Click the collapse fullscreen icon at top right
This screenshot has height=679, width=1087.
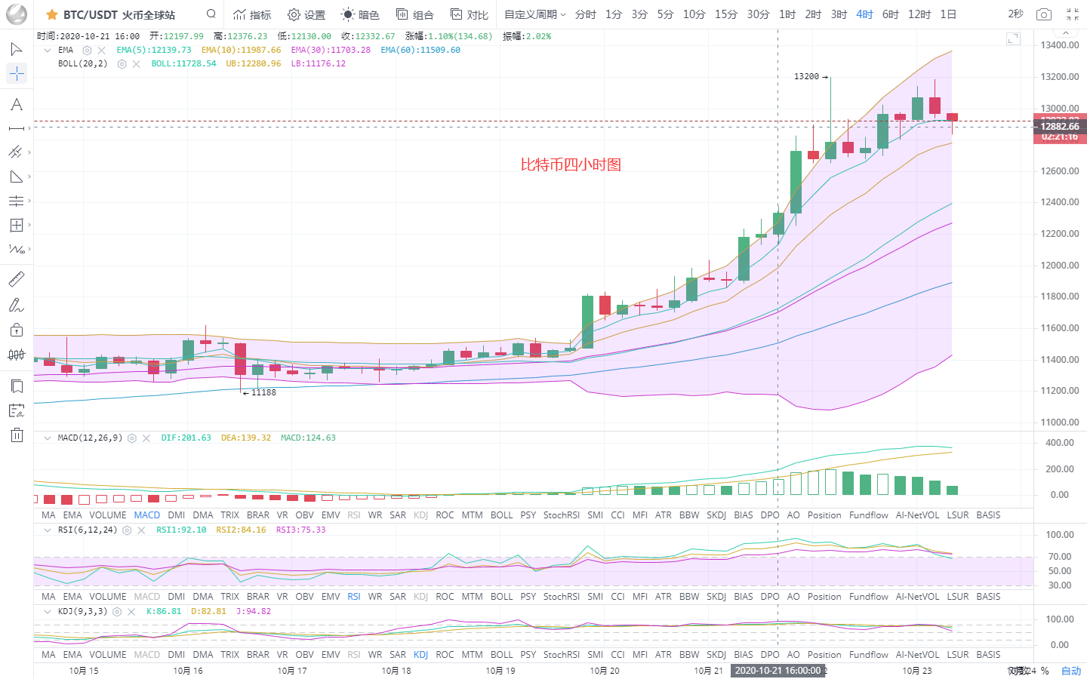coord(1073,14)
